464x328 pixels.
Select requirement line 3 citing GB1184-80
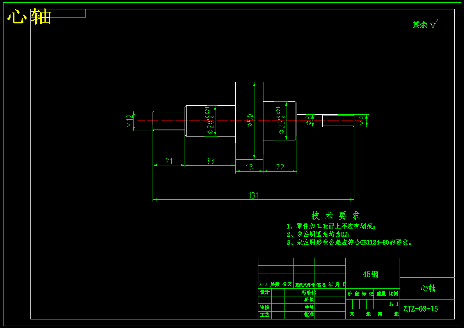click(350, 243)
